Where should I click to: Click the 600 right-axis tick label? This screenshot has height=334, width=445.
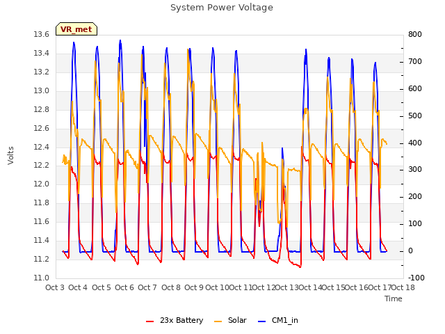(415, 88)
